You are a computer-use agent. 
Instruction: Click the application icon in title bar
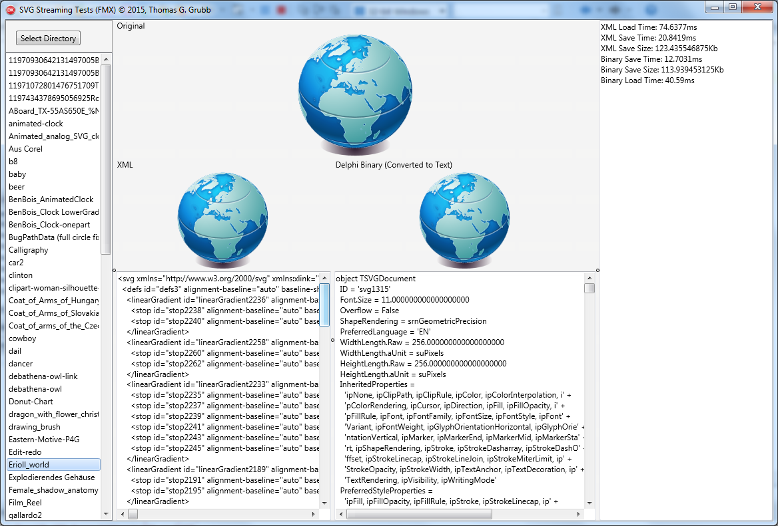[x=10, y=8]
